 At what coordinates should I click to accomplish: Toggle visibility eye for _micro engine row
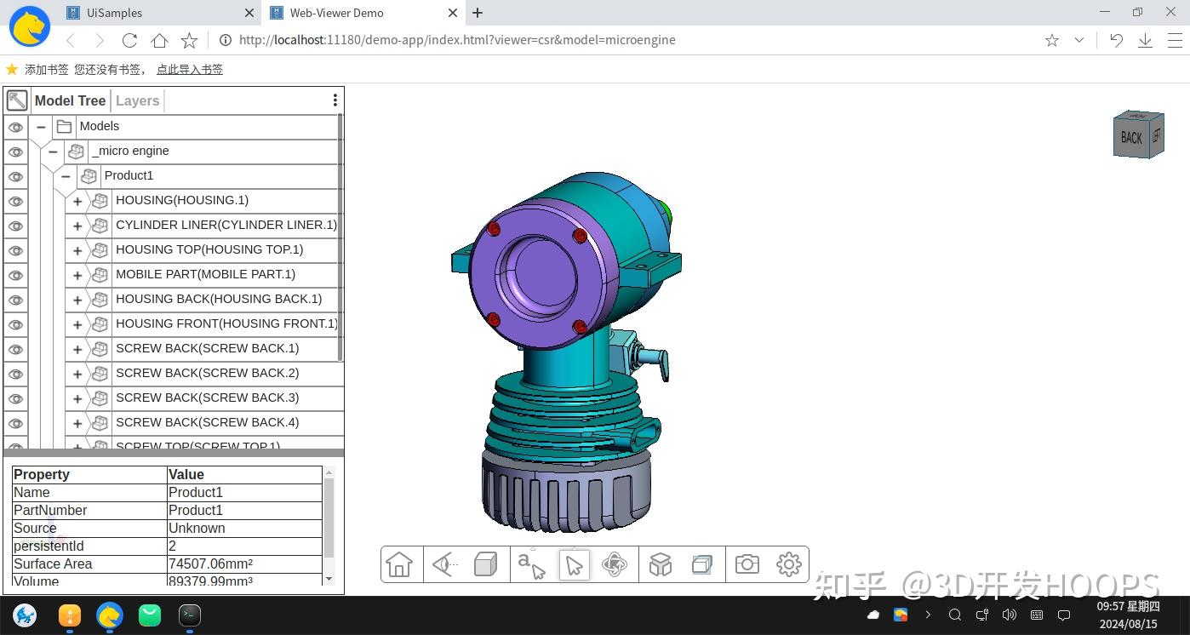pyautogui.click(x=15, y=152)
